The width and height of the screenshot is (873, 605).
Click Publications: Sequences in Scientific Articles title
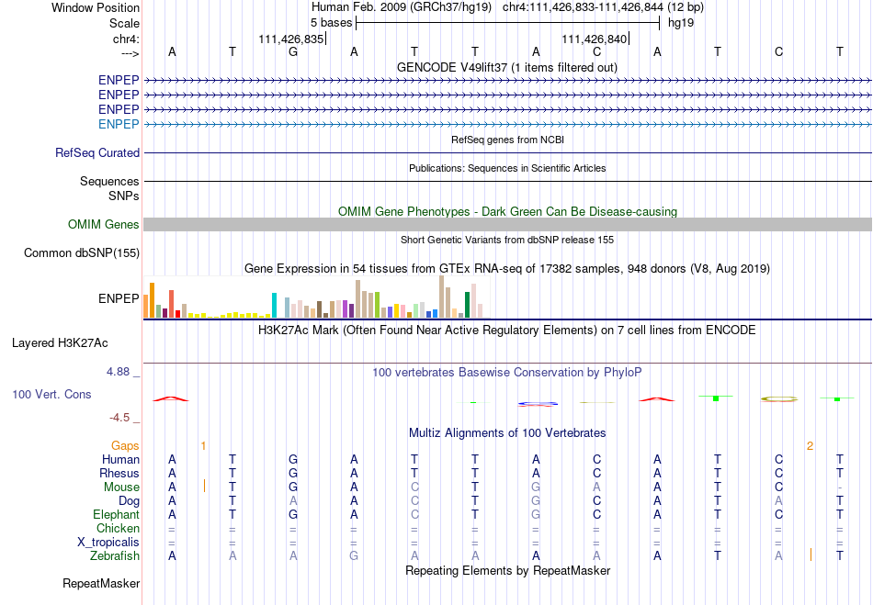(507, 168)
